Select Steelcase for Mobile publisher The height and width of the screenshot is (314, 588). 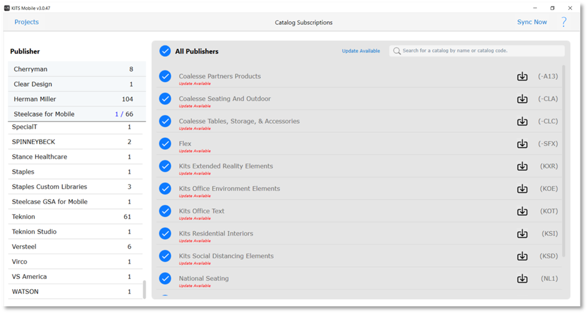(77, 114)
